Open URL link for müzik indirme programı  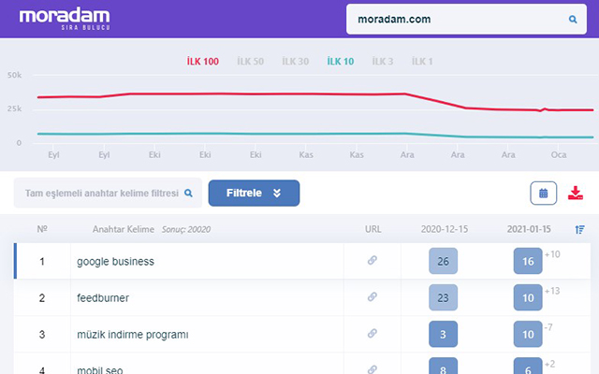pyautogui.click(x=373, y=334)
